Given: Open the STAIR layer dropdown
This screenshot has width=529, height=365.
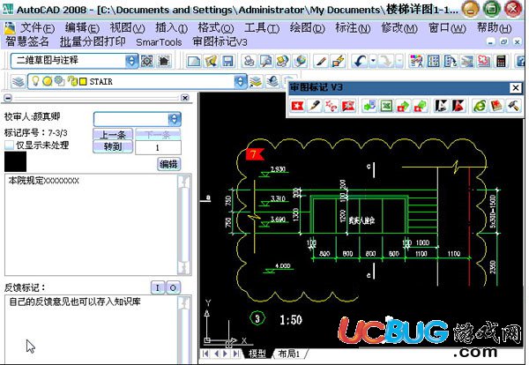Looking at the screenshot, I should tap(240, 81).
